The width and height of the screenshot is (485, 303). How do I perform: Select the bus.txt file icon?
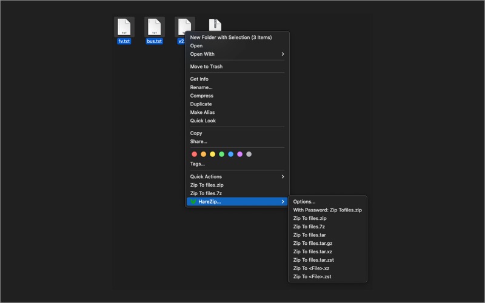click(155, 27)
